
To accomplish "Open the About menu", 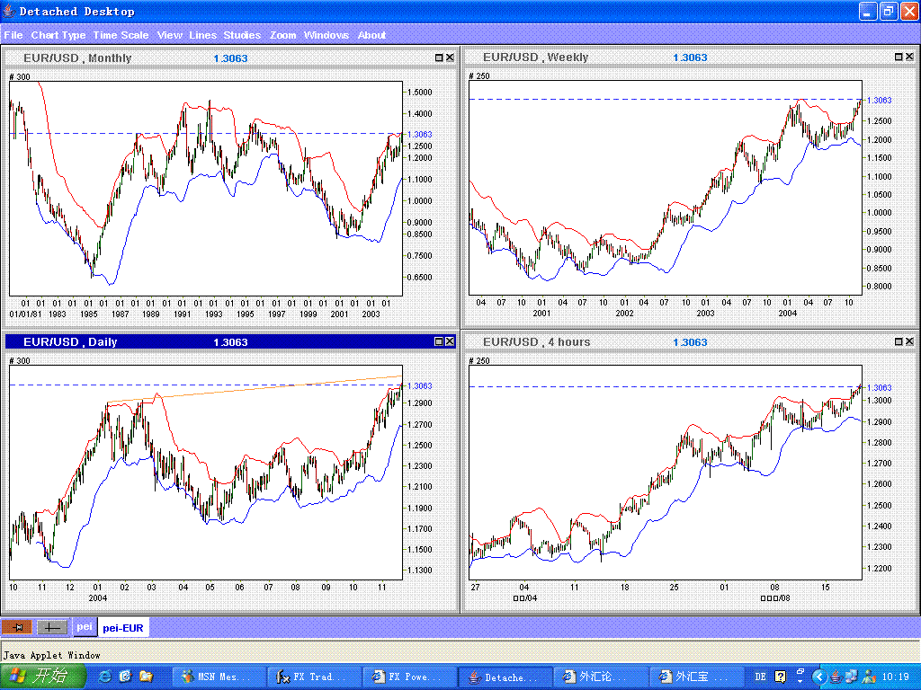I will coord(371,35).
